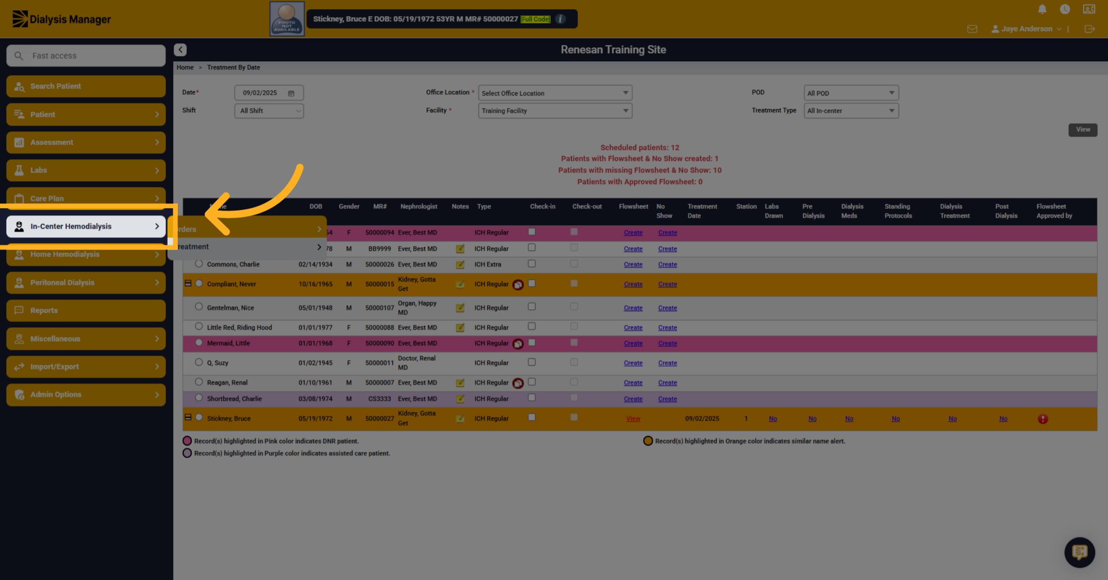Open the contact card icon in header
The image size is (1108, 580).
coord(1089,9)
